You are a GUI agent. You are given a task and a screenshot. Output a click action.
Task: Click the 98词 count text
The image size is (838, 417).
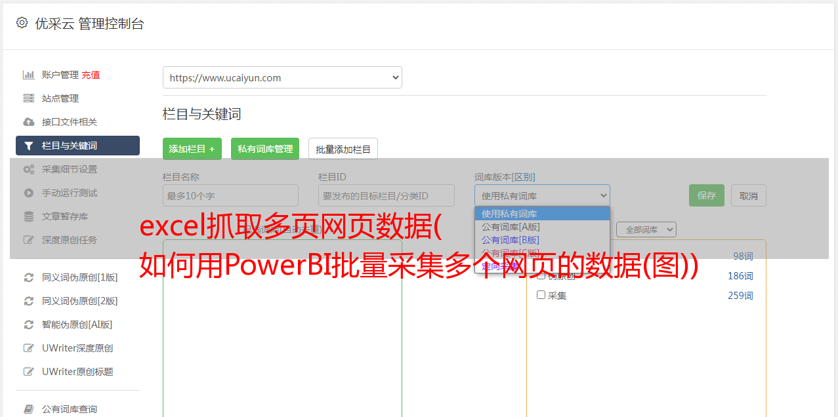pos(743,256)
